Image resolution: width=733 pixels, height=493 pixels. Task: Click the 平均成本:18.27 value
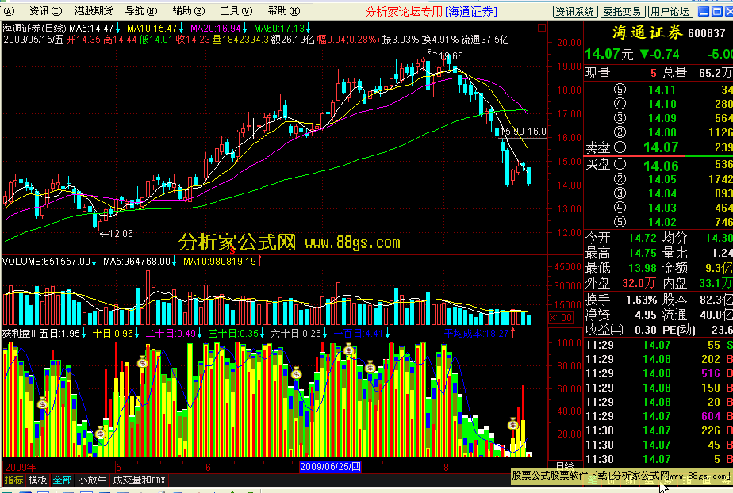tap(476, 334)
